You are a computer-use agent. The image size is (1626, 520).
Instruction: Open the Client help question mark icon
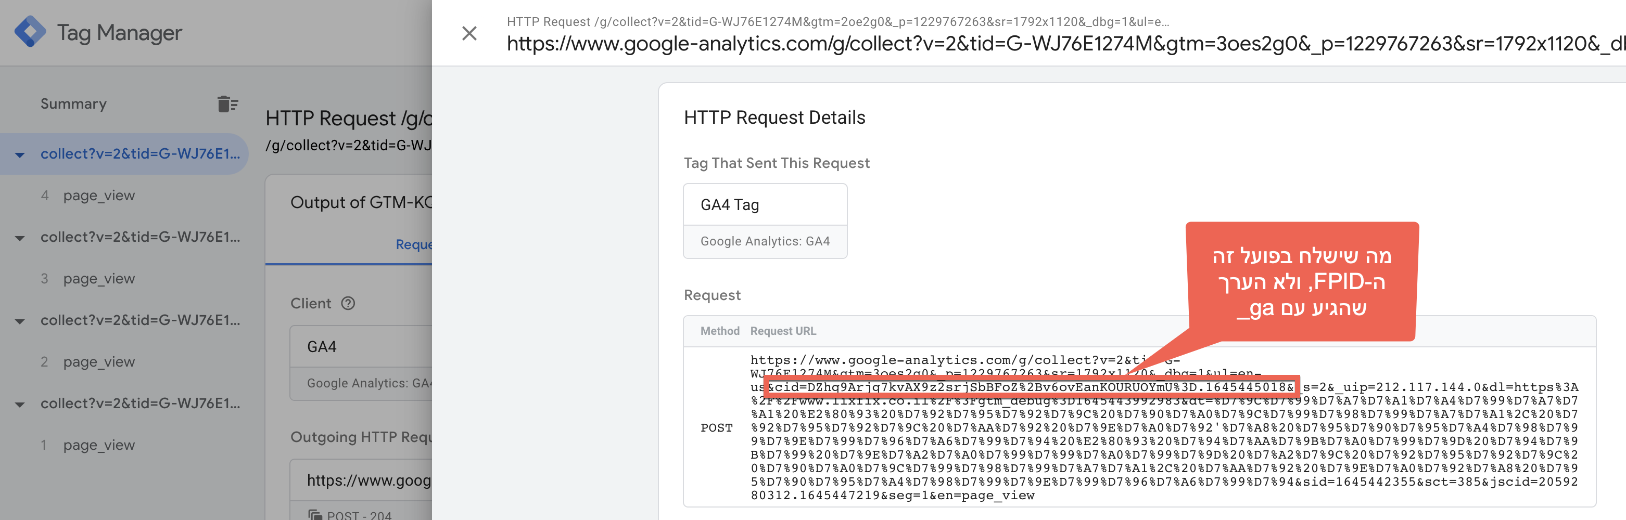click(348, 303)
